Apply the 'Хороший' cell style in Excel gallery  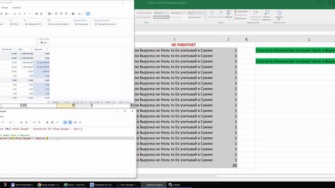click(x=178, y=13)
